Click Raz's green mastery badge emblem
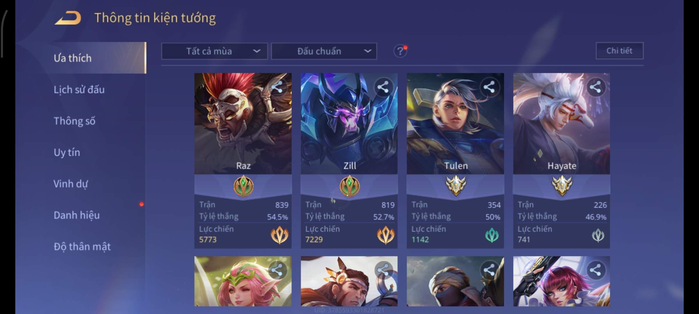Image resolution: width=699 pixels, height=314 pixels. (x=243, y=186)
